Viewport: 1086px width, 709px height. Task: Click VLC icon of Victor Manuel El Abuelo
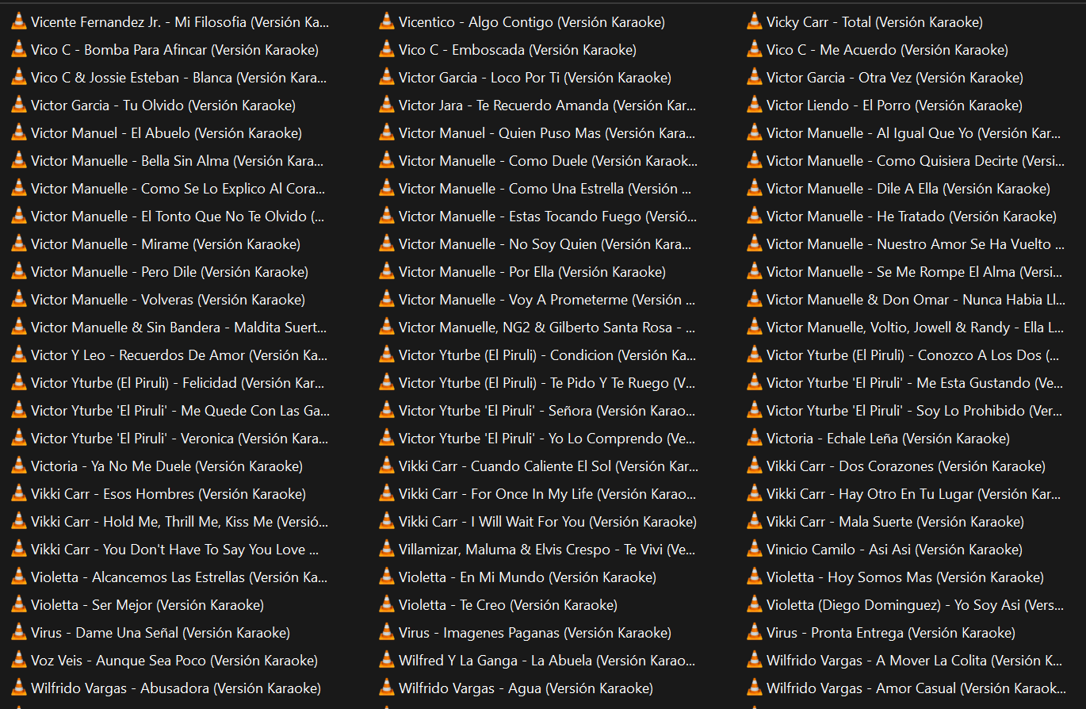tap(19, 132)
